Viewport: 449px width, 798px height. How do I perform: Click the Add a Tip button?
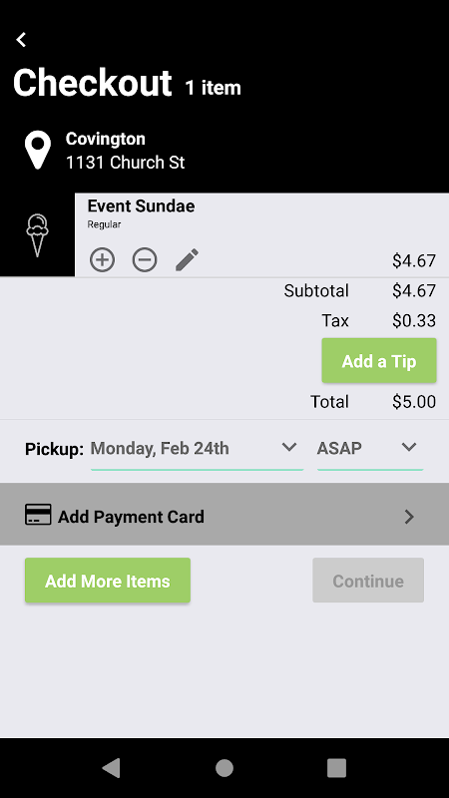(379, 361)
